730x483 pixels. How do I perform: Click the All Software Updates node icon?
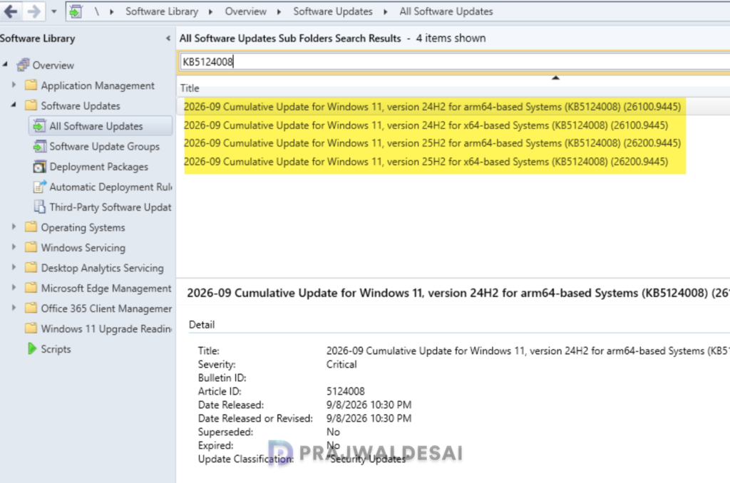coord(40,125)
